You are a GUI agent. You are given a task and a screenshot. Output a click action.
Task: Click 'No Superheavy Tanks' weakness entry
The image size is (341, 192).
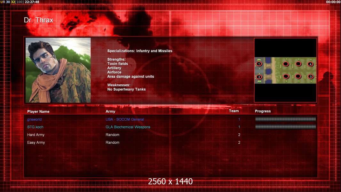click(126, 89)
